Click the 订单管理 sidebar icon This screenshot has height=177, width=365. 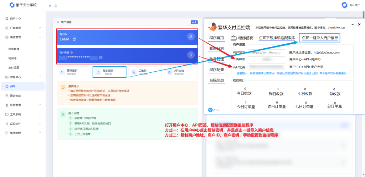point(7,28)
